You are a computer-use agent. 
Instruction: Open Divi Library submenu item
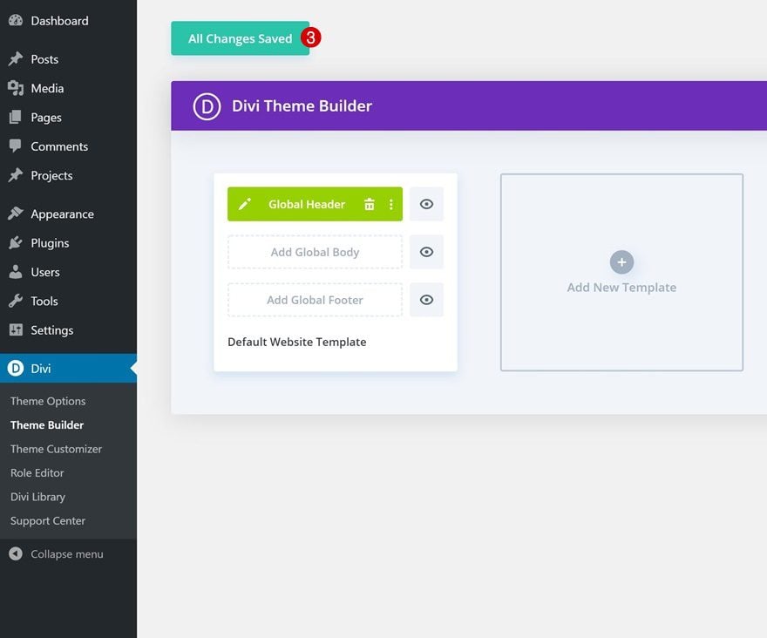pos(37,497)
